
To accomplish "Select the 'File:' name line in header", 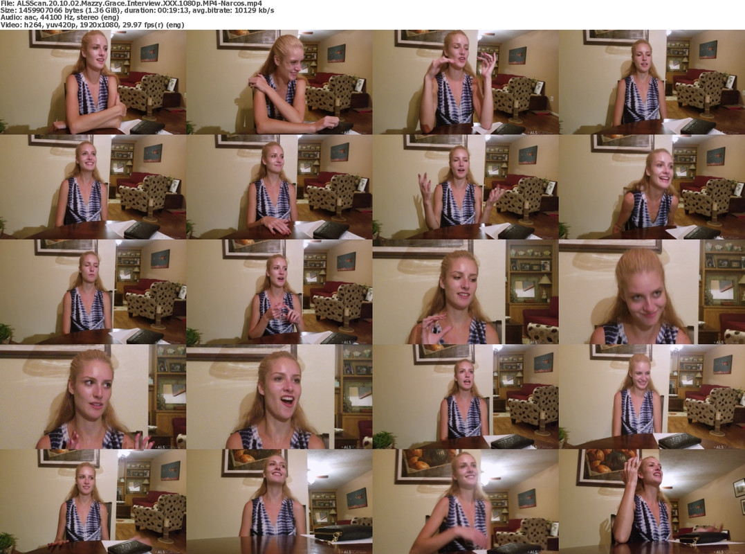I will coord(131,3).
